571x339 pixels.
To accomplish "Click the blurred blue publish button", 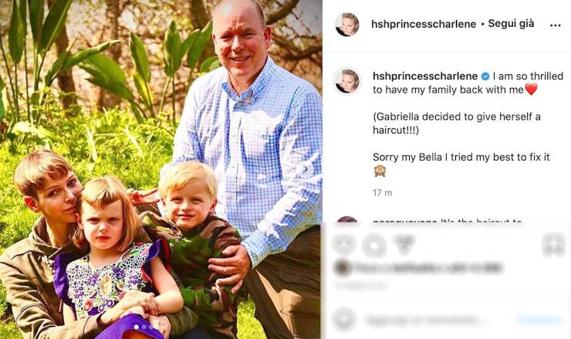I will click(x=540, y=320).
